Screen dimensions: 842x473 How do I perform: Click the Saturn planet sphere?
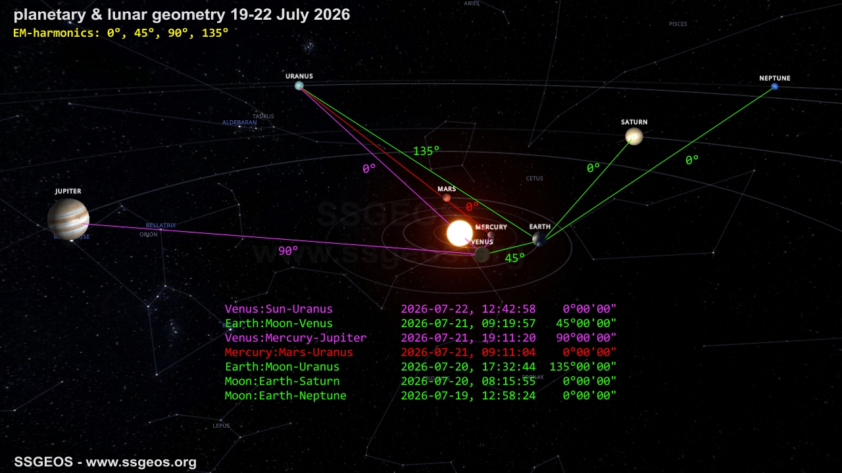pos(634,136)
